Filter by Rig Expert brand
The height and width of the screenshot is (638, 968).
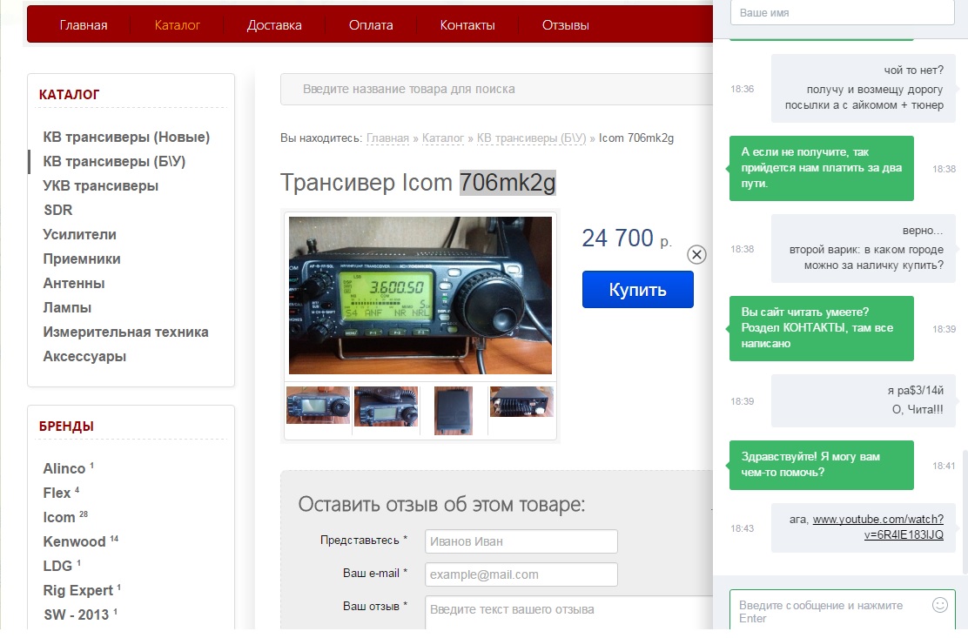[x=77, y=590]
